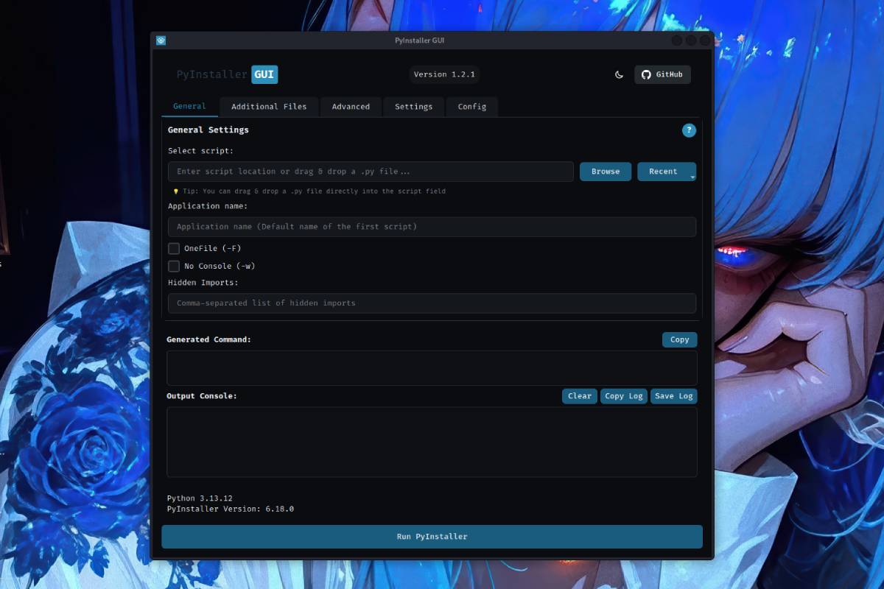Click the Run PyInstaller button
The width and height of the screenshot is (884, 589).
432,537
